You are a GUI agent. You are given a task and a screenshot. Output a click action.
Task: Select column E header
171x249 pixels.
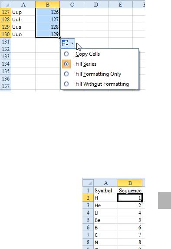point(120,4)
